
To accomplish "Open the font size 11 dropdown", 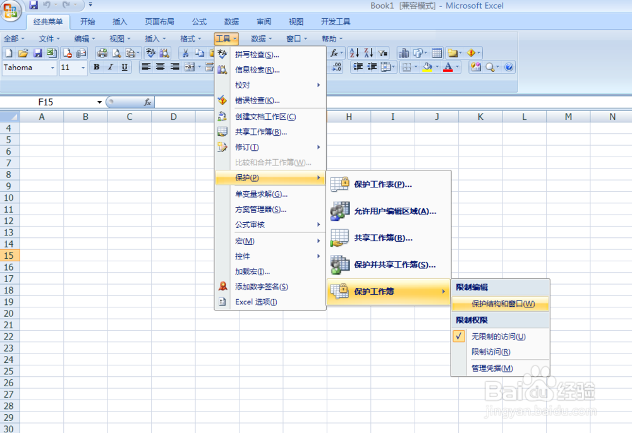I will coord(83,68).
